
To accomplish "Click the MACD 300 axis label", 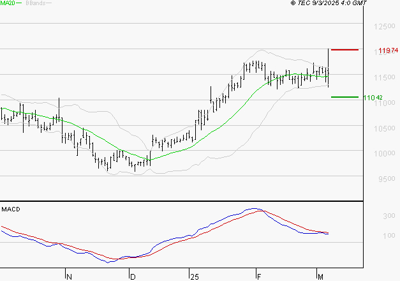I will click(389, 216).
